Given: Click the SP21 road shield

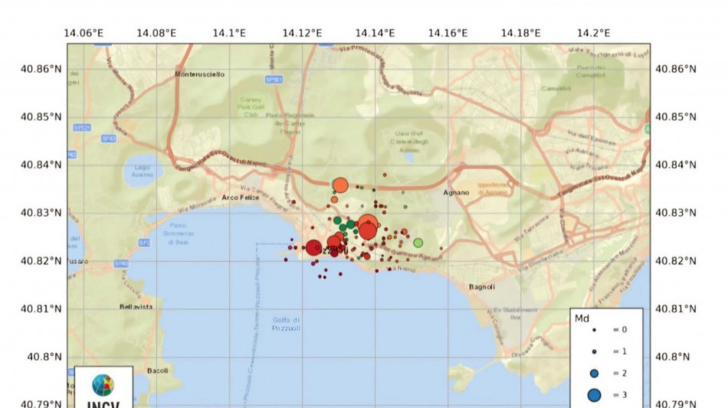Looking at the screenshot, I should pyautogui.click(x=82, y=128).
